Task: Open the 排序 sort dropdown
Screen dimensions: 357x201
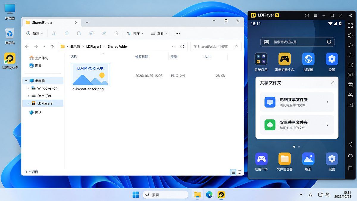Action: (135, 33)
